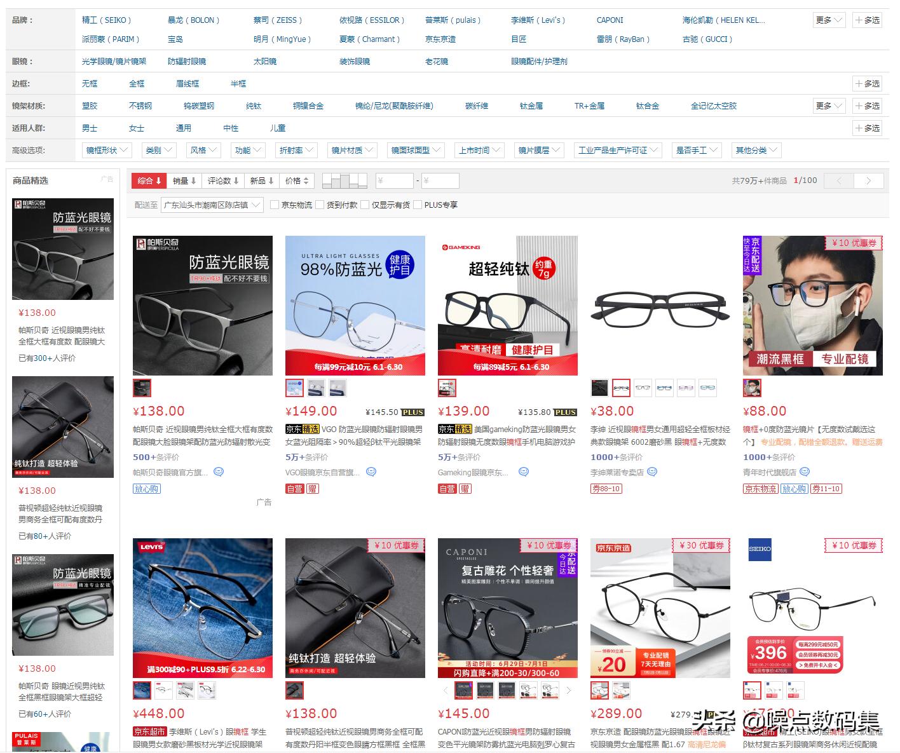Click 券11-10 coupon badge under ¥88 glasses
Image resolution: width=900 pixels, height=753 pixels.
point(826,489)
